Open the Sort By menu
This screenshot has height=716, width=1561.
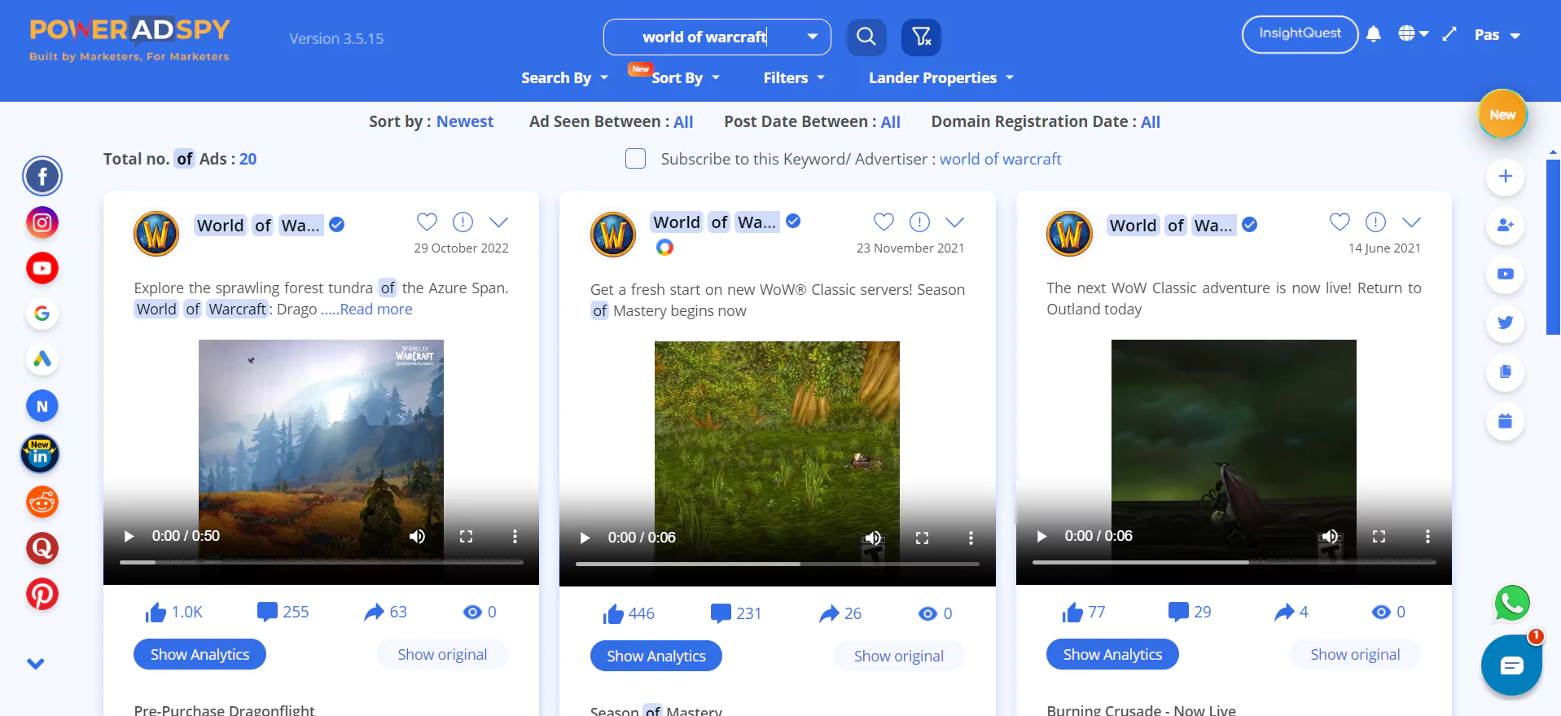[686, 77]
